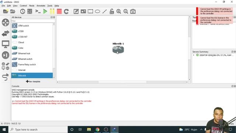Open the View menu

point(15,6)
